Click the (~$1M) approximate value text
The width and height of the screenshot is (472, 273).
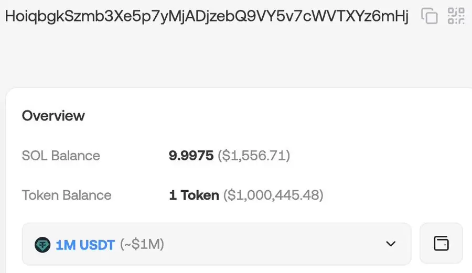[142, 244]
